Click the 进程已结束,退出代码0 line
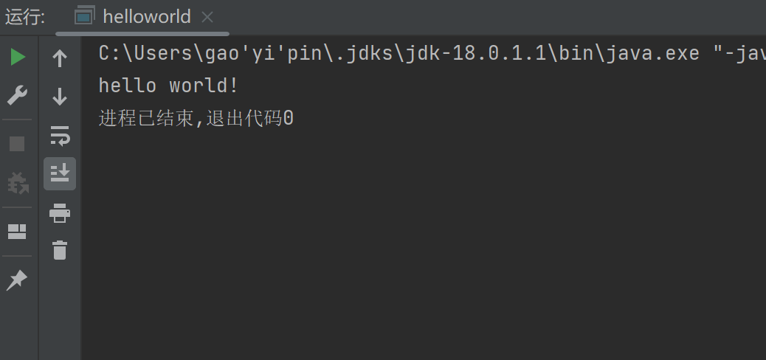The width and height of the screenshot is (766, 360). [196, 118]
